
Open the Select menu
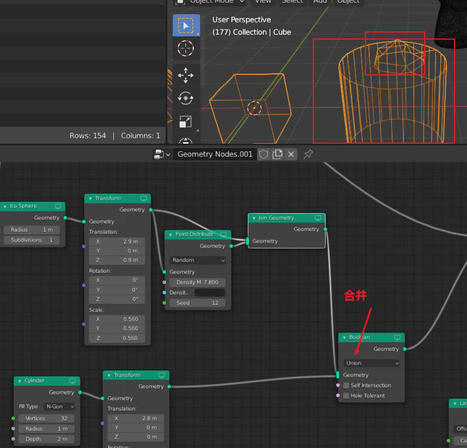pos(292,2)
